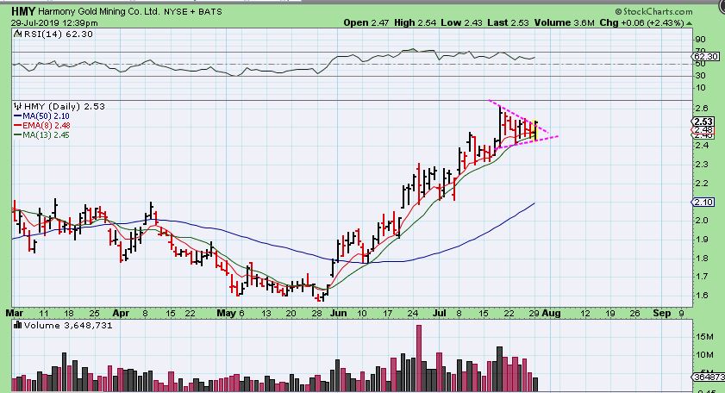Click the Volume 3,648,731 panel label
The width and height of the screenshot is (725, 393).
[x=68, y=326]
